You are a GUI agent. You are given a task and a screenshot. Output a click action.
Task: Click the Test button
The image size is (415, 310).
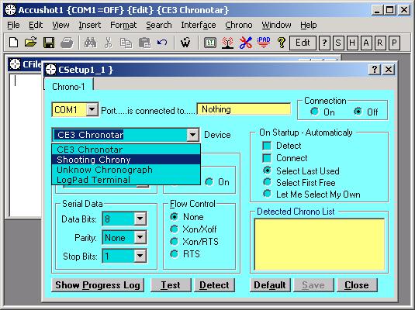coord(171,285)
